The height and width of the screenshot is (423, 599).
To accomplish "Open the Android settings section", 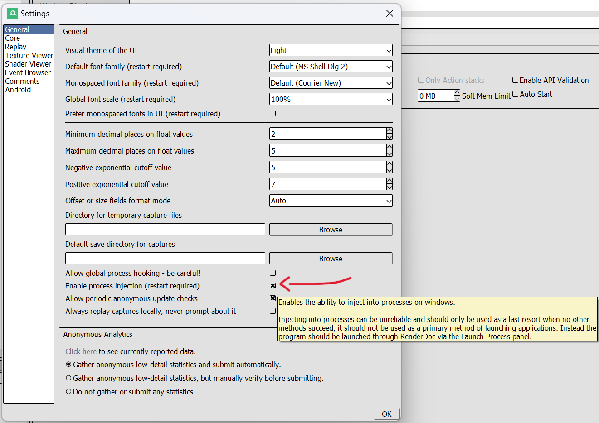I will (x=18, y=90).
